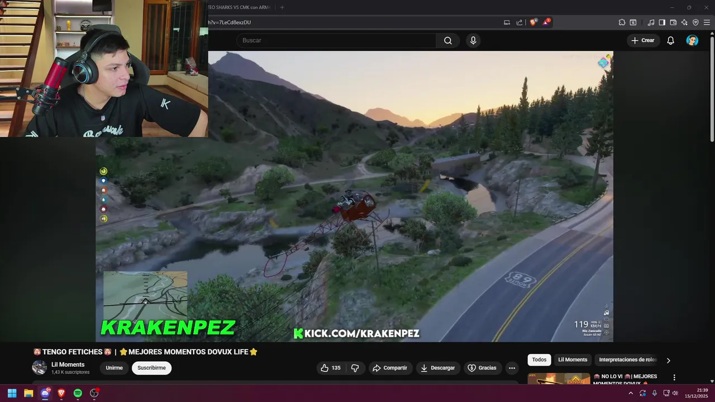The width and height of the screenshot is (715, 402).
Task: Click Compartir share button
Action: click(x=390, y=368)
